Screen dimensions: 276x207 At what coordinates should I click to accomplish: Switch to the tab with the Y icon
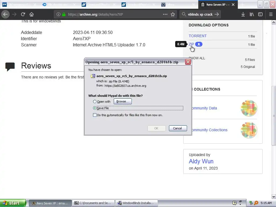pyautogui.click(x=179, y=5)
